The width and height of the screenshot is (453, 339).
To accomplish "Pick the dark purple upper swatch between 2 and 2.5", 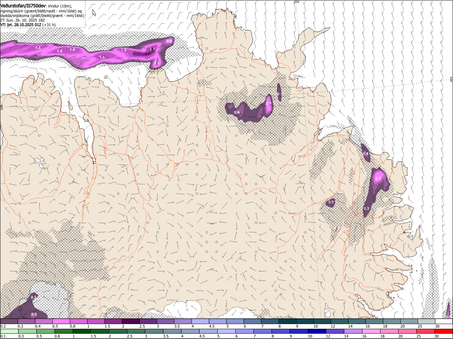I will pos(131,321).
